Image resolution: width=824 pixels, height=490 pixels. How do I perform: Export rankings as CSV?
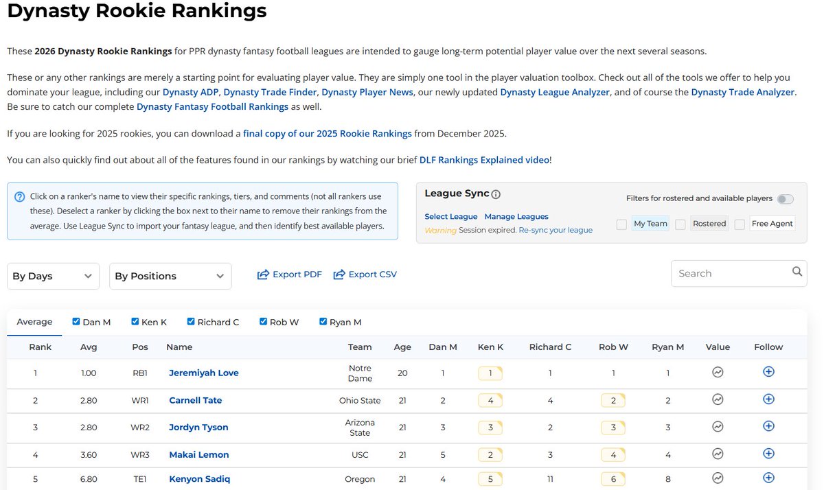click(365, 275)
